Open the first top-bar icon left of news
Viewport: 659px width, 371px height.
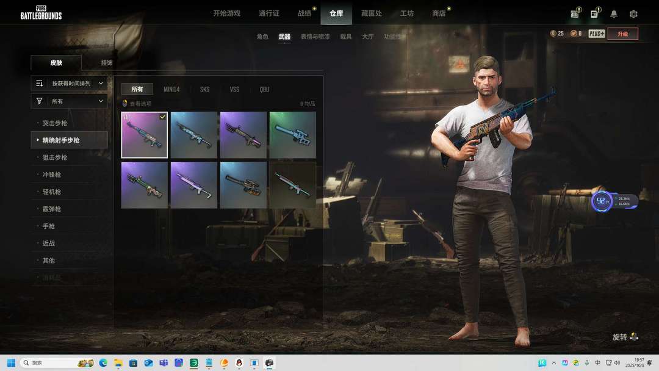pos(575,14)
